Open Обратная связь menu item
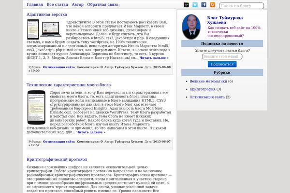The height and width of the screenshot is (193, 290). [x=102, y=5]
